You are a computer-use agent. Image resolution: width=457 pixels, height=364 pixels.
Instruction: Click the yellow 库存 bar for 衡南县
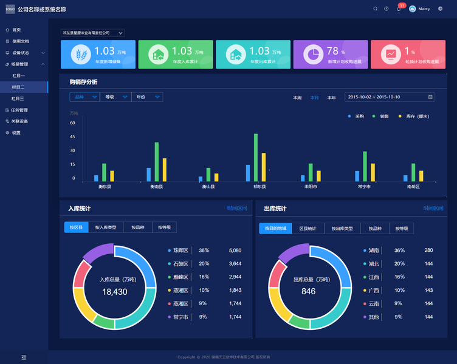(165, 170)
